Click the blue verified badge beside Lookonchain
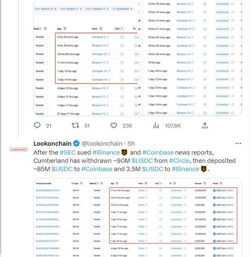 pos(77,143)
